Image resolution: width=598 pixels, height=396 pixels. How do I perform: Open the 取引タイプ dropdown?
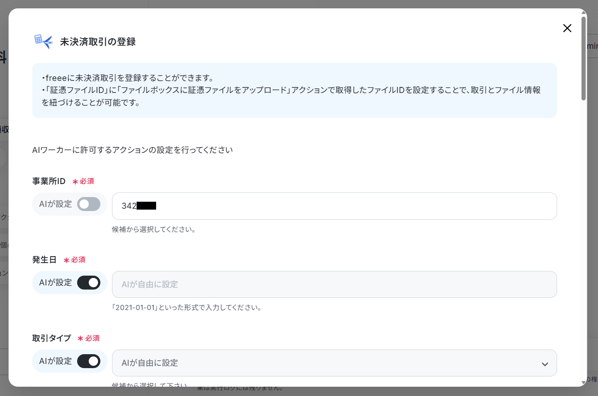click(334, 363)
